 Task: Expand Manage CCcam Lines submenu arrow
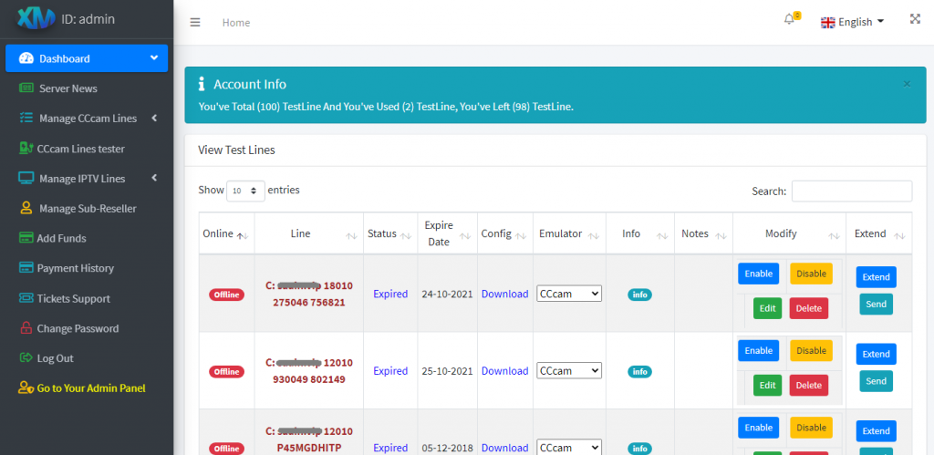[154, 118]
